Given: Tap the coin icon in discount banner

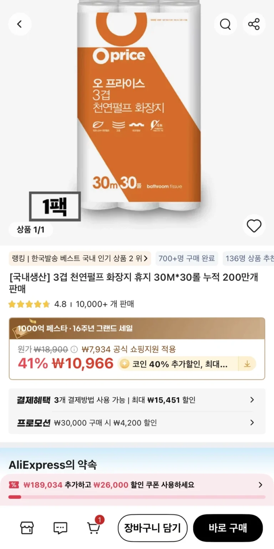Looking at the screenshot, I should point(125,364).
